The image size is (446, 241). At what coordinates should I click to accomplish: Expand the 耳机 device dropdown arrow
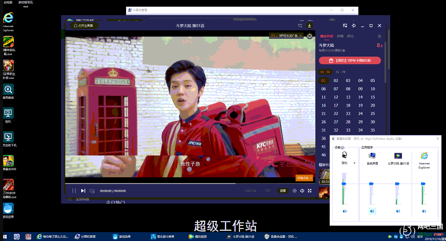(x=355, y=163)
